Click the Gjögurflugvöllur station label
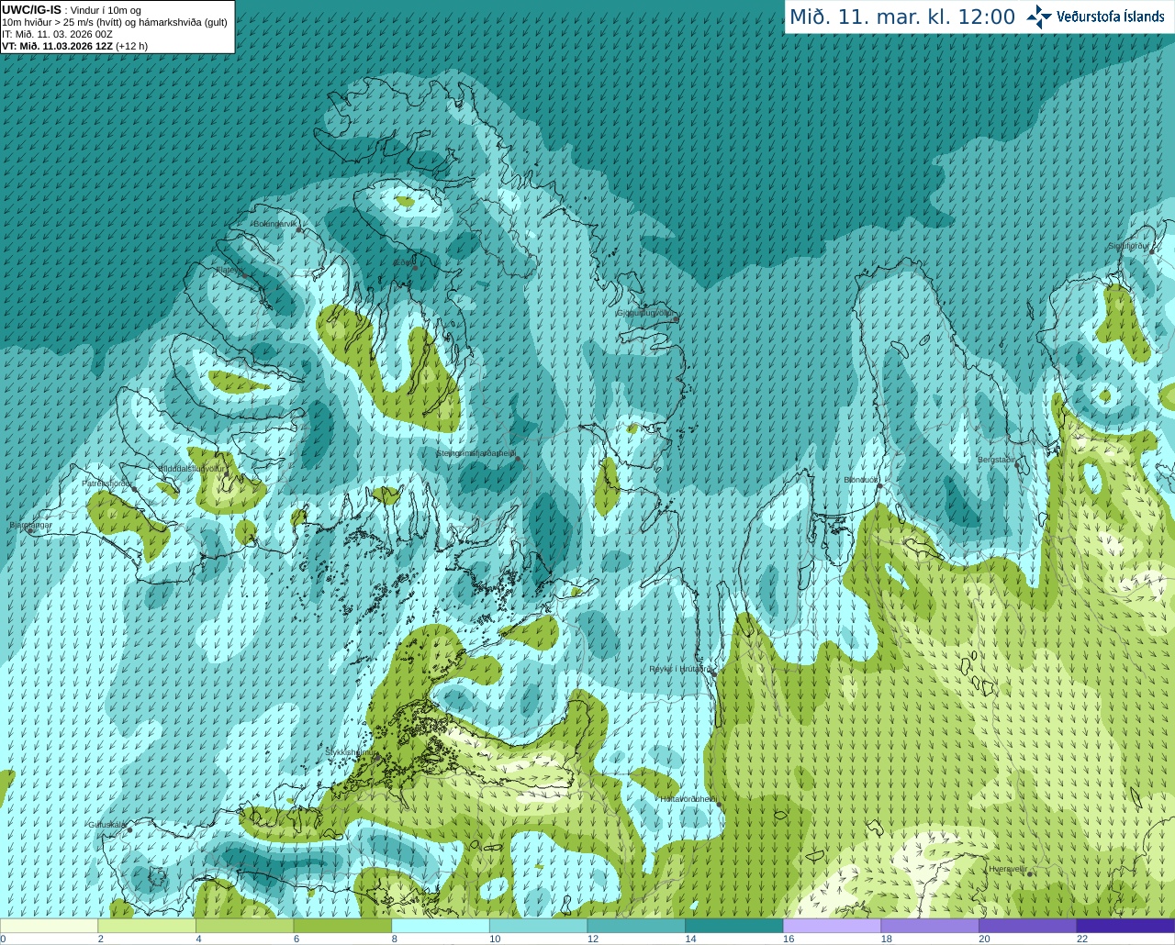This screenshot has height=945, width=1175. point(645,313)
